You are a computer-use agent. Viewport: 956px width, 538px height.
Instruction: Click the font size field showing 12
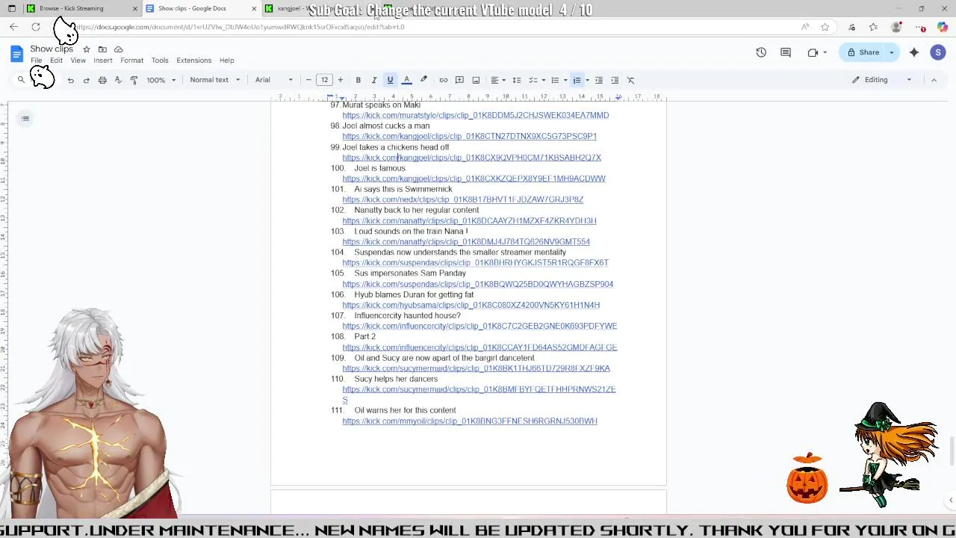[324, 80]
